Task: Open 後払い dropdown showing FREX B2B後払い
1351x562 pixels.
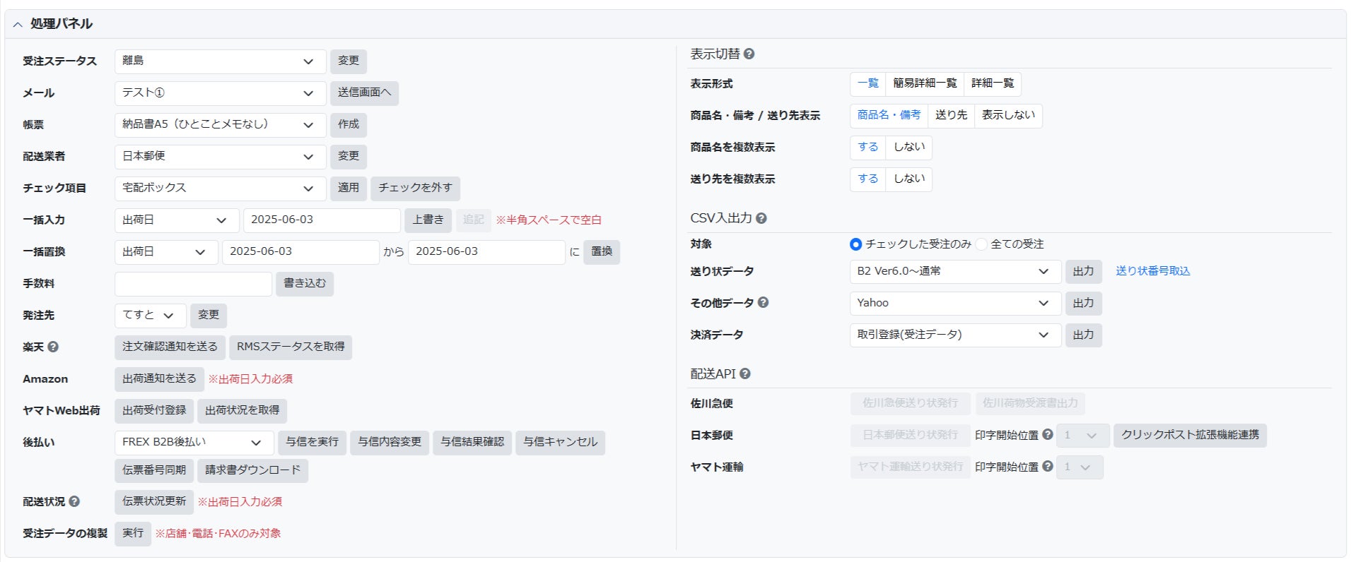Action: pyautogui.click(x=194, y=443)
